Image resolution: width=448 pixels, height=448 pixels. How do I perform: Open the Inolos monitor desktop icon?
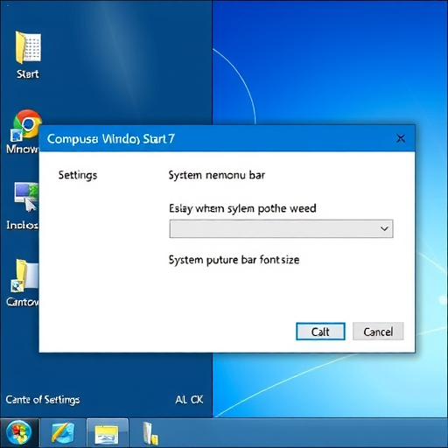[26, 197]
